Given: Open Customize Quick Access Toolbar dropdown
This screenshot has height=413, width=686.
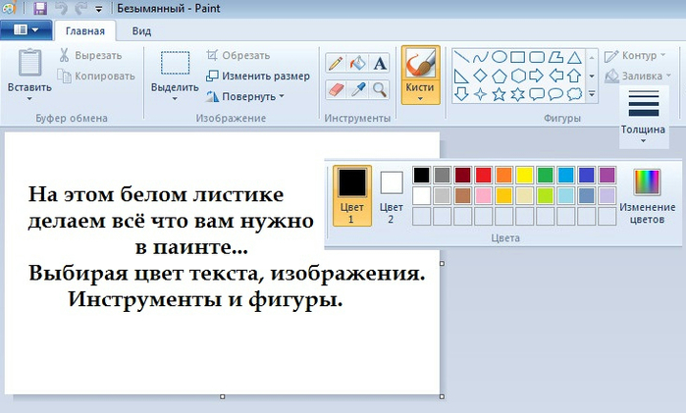Looking at the screenshot, I should pyautogui.click(x=99, y=9).
